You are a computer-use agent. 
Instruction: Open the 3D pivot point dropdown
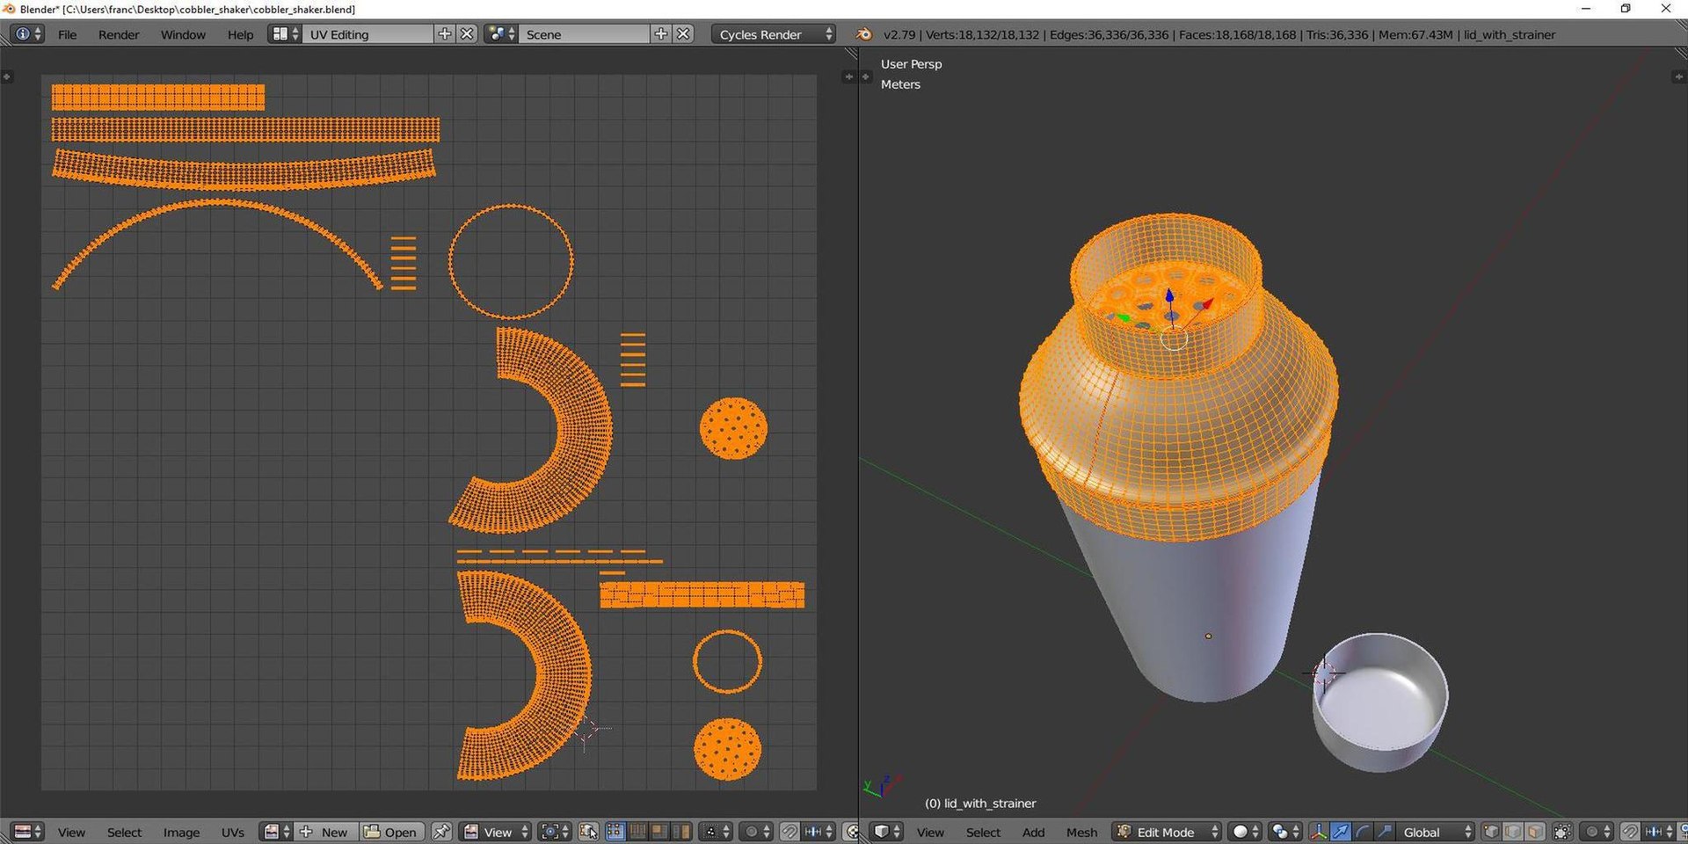click(x=1285, y=832)
